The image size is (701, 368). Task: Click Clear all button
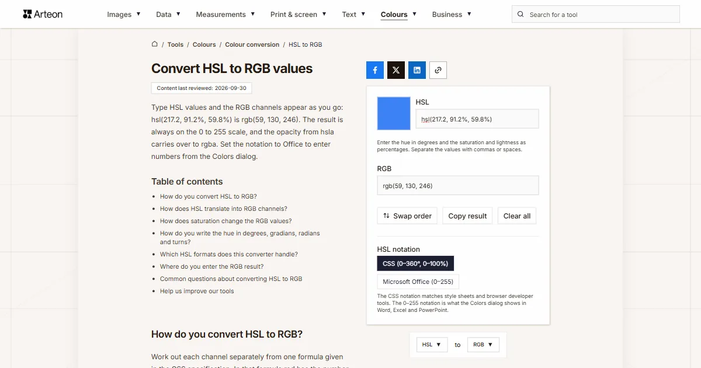click(x=517, y=216)
